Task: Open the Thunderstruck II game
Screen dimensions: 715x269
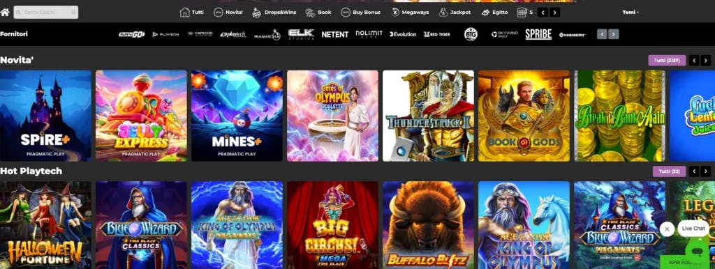Action: 428,116
